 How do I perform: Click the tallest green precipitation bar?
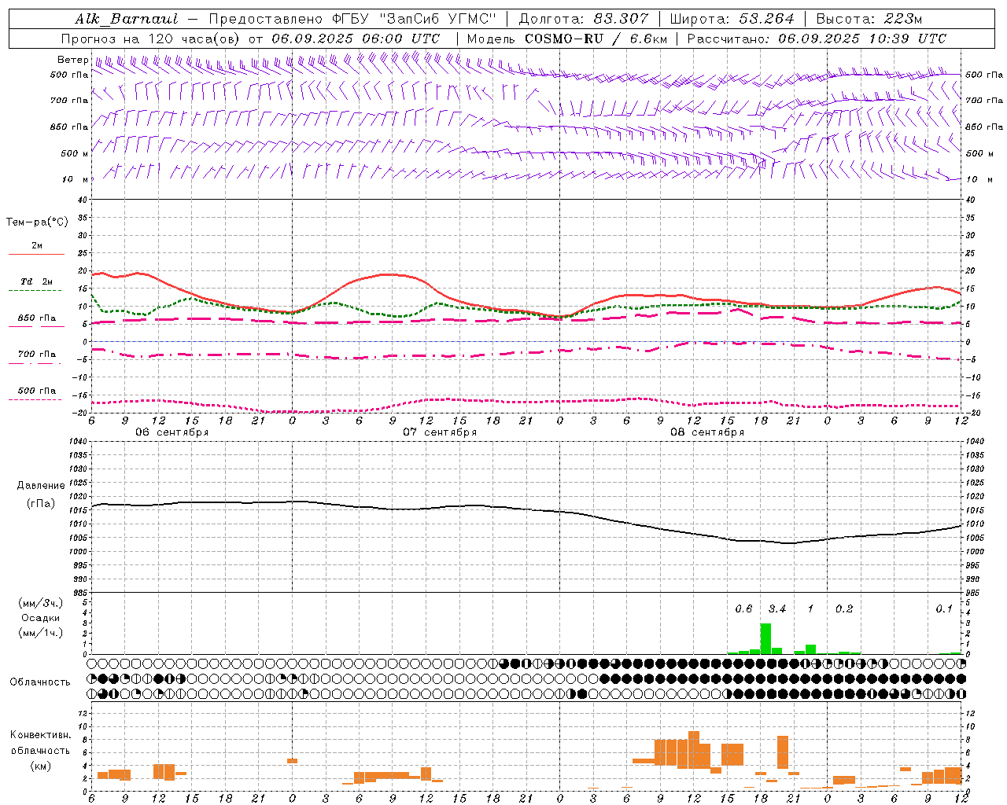coord(765,638)
